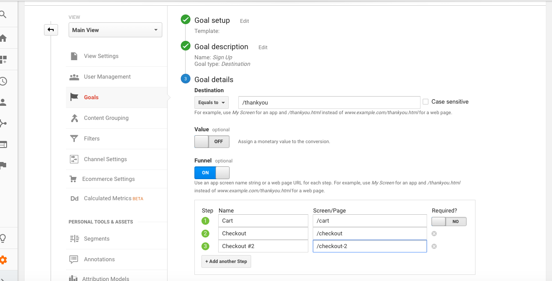Click the View Settings document icon
This screenshot has height=281, width=552.
(x=74, y=56)
